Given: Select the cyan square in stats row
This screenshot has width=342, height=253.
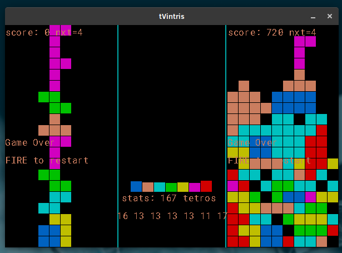Looking at the screenshot, I should tap(160, 187).
